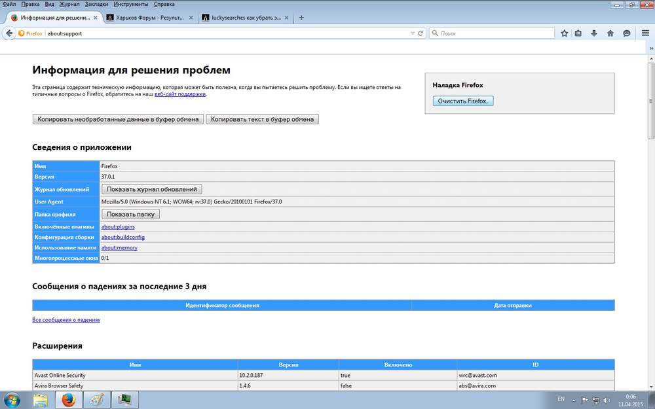The width and height of the screenshot is (655, 409).
Task: Open the Windows Start menu
Action: point(12,400)
